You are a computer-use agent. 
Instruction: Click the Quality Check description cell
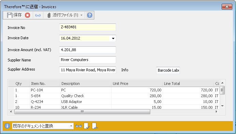click(85, 96)
